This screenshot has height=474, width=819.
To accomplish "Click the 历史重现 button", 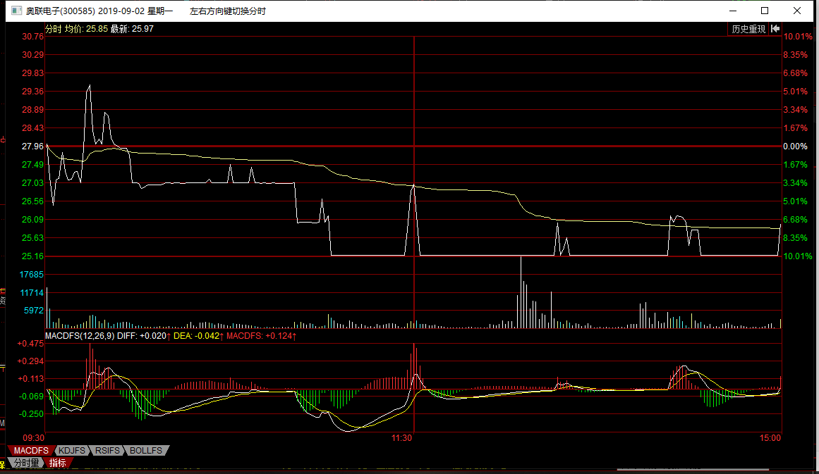I will [x=748, y=29].
